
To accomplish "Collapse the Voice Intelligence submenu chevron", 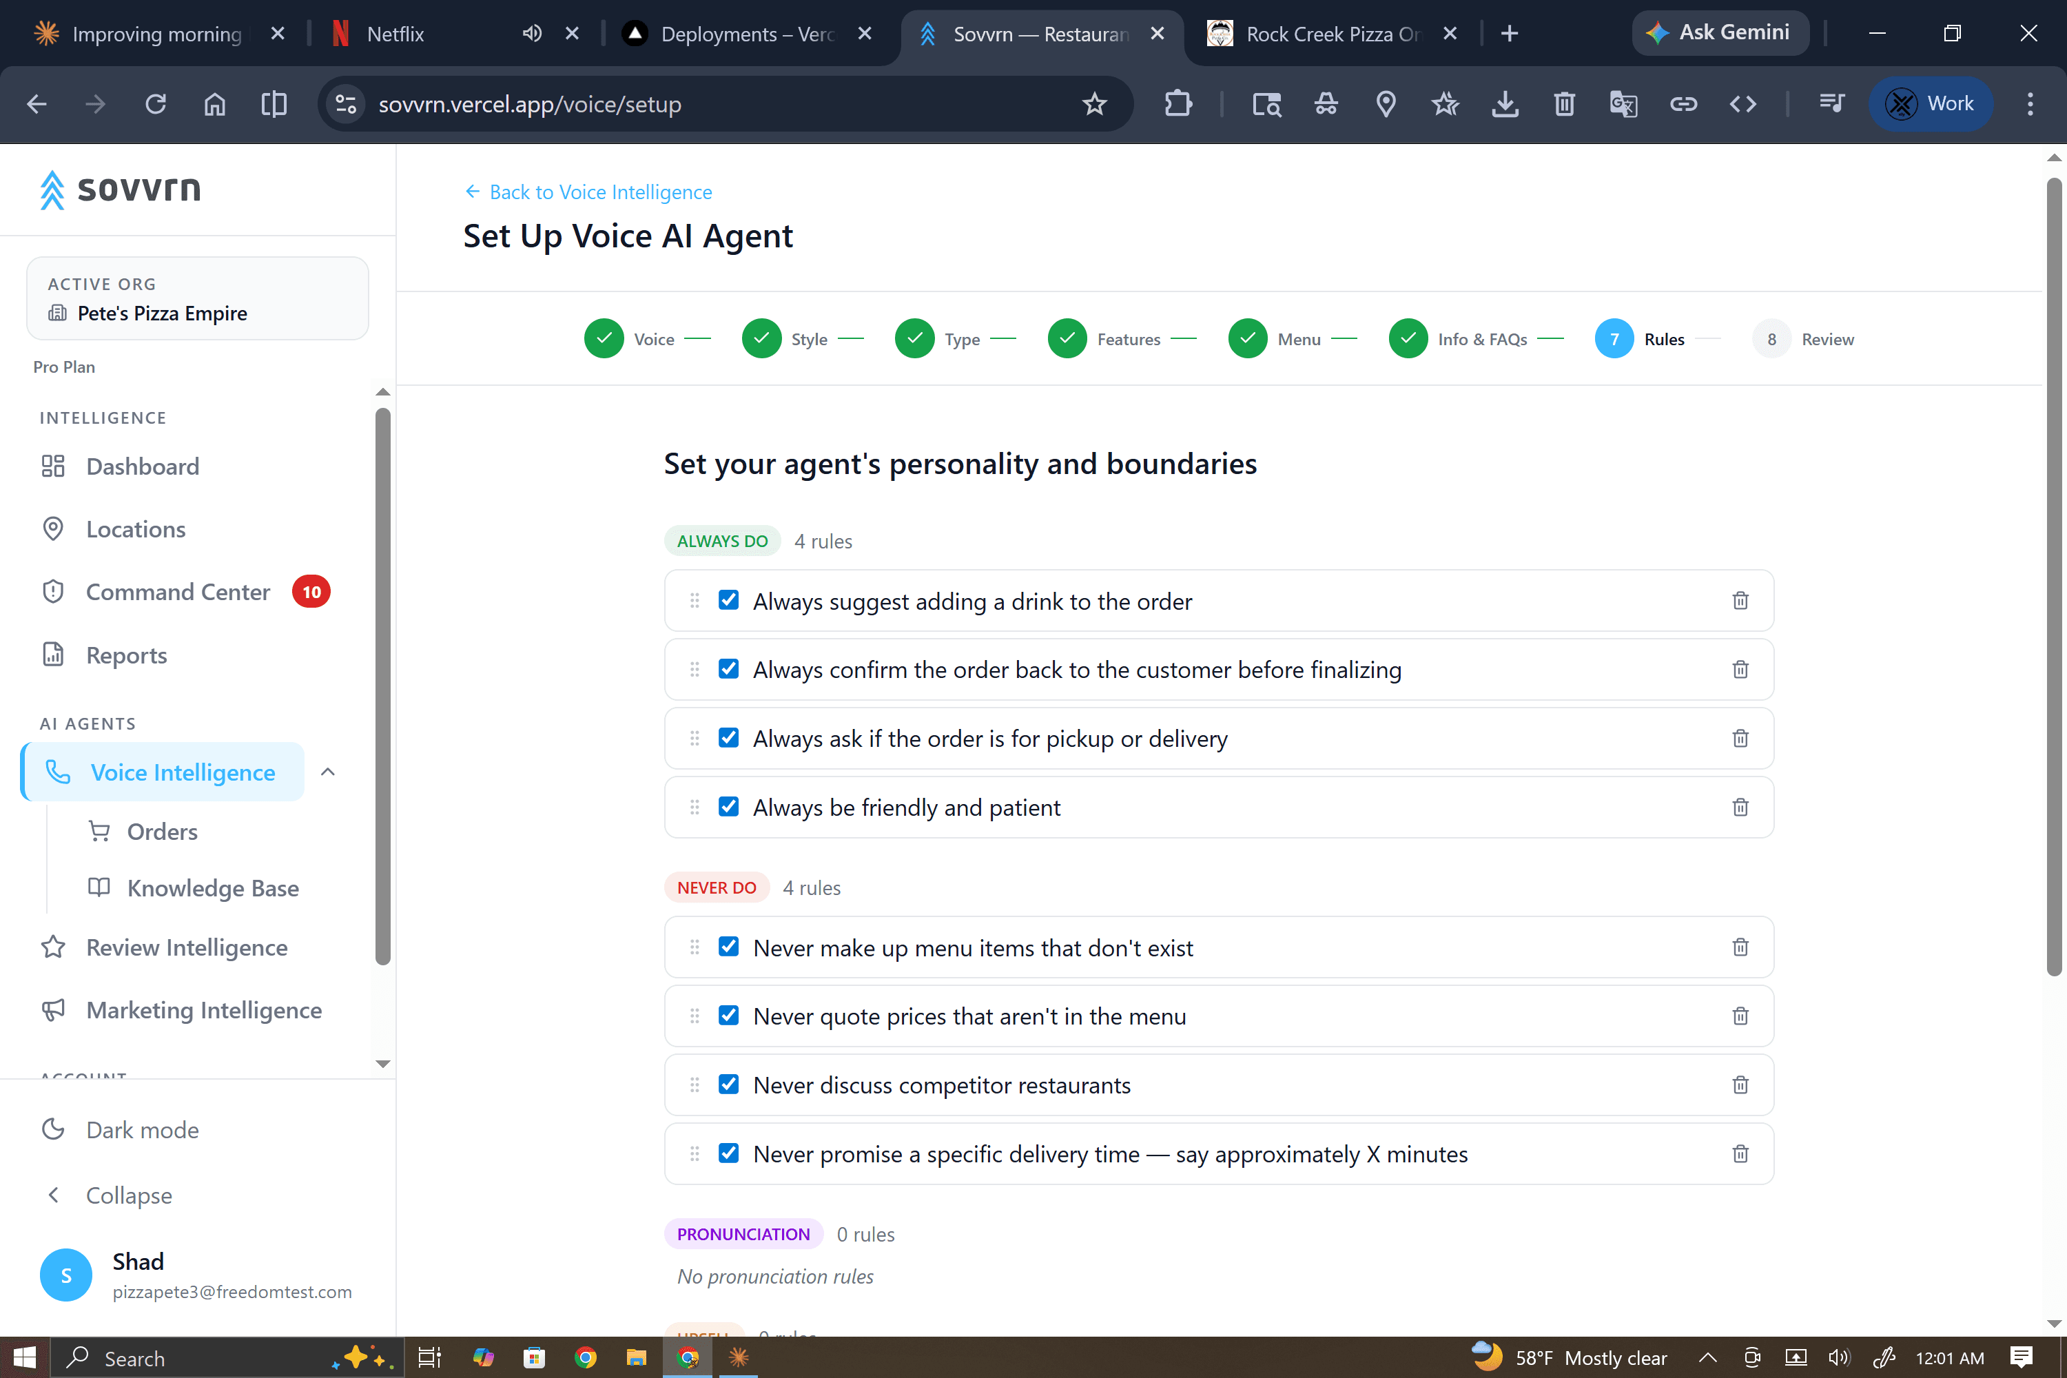I will pos(327,772).
